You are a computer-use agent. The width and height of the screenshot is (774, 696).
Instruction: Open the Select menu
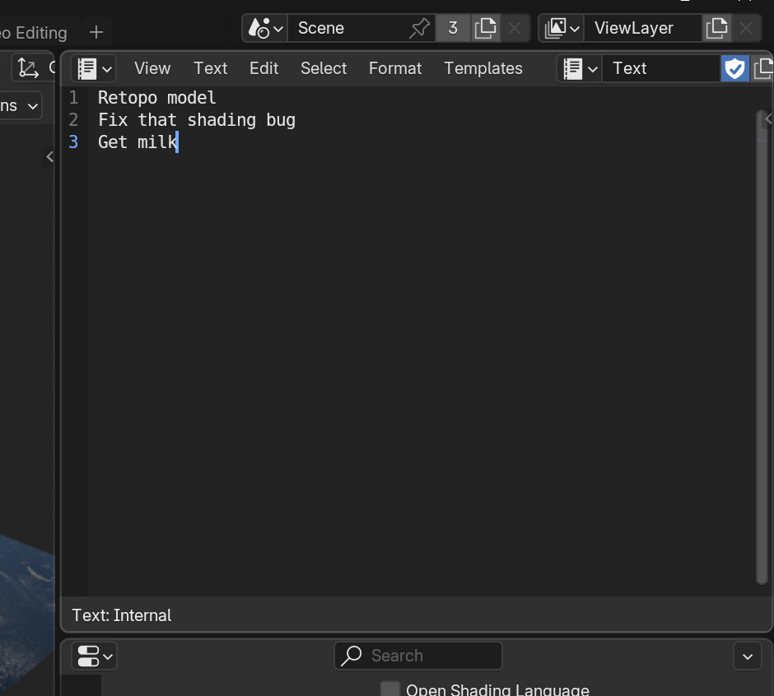pos(324,68)
